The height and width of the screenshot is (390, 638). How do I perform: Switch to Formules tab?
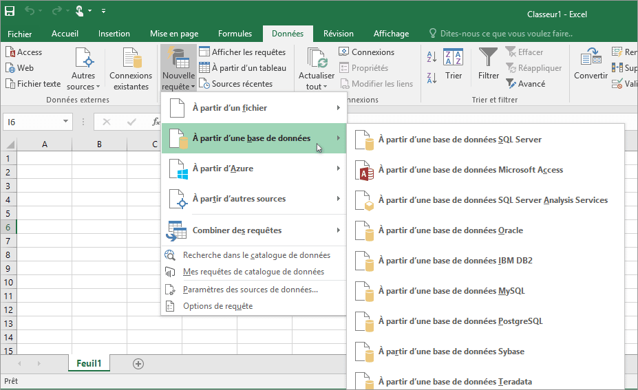235,34
